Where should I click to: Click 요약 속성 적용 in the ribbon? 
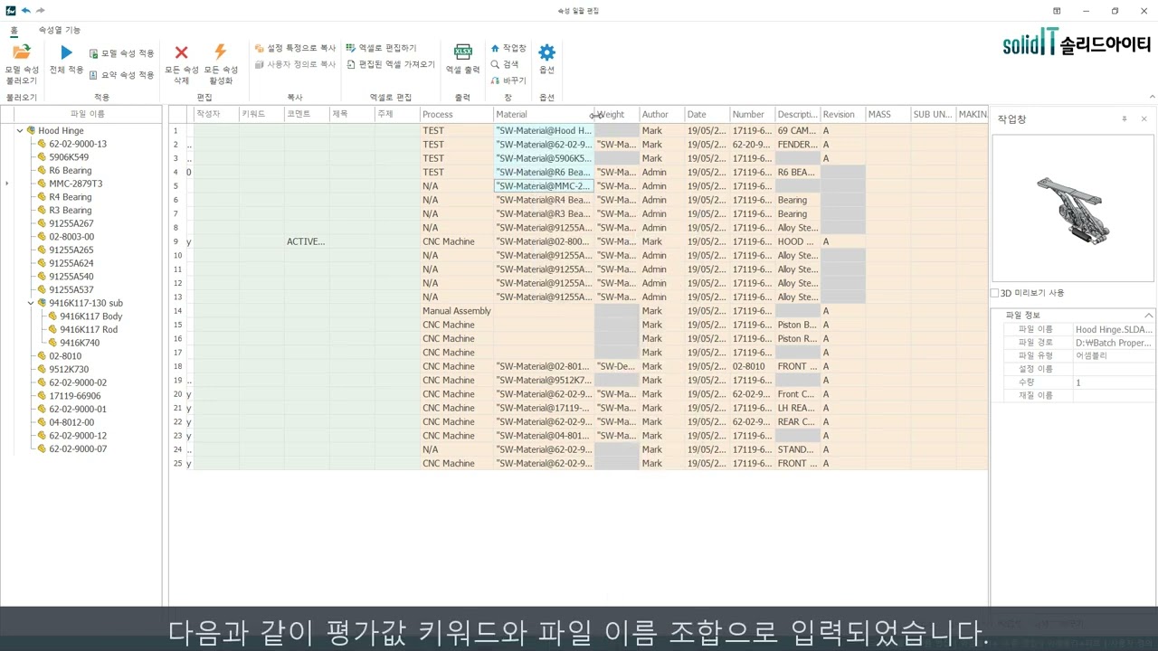pyautogui.click(x=121, y=75)
